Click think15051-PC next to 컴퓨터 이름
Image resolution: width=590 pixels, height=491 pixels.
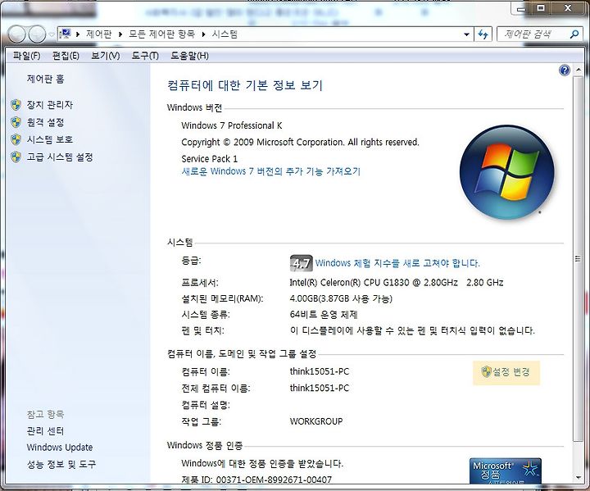click(320, 371)
